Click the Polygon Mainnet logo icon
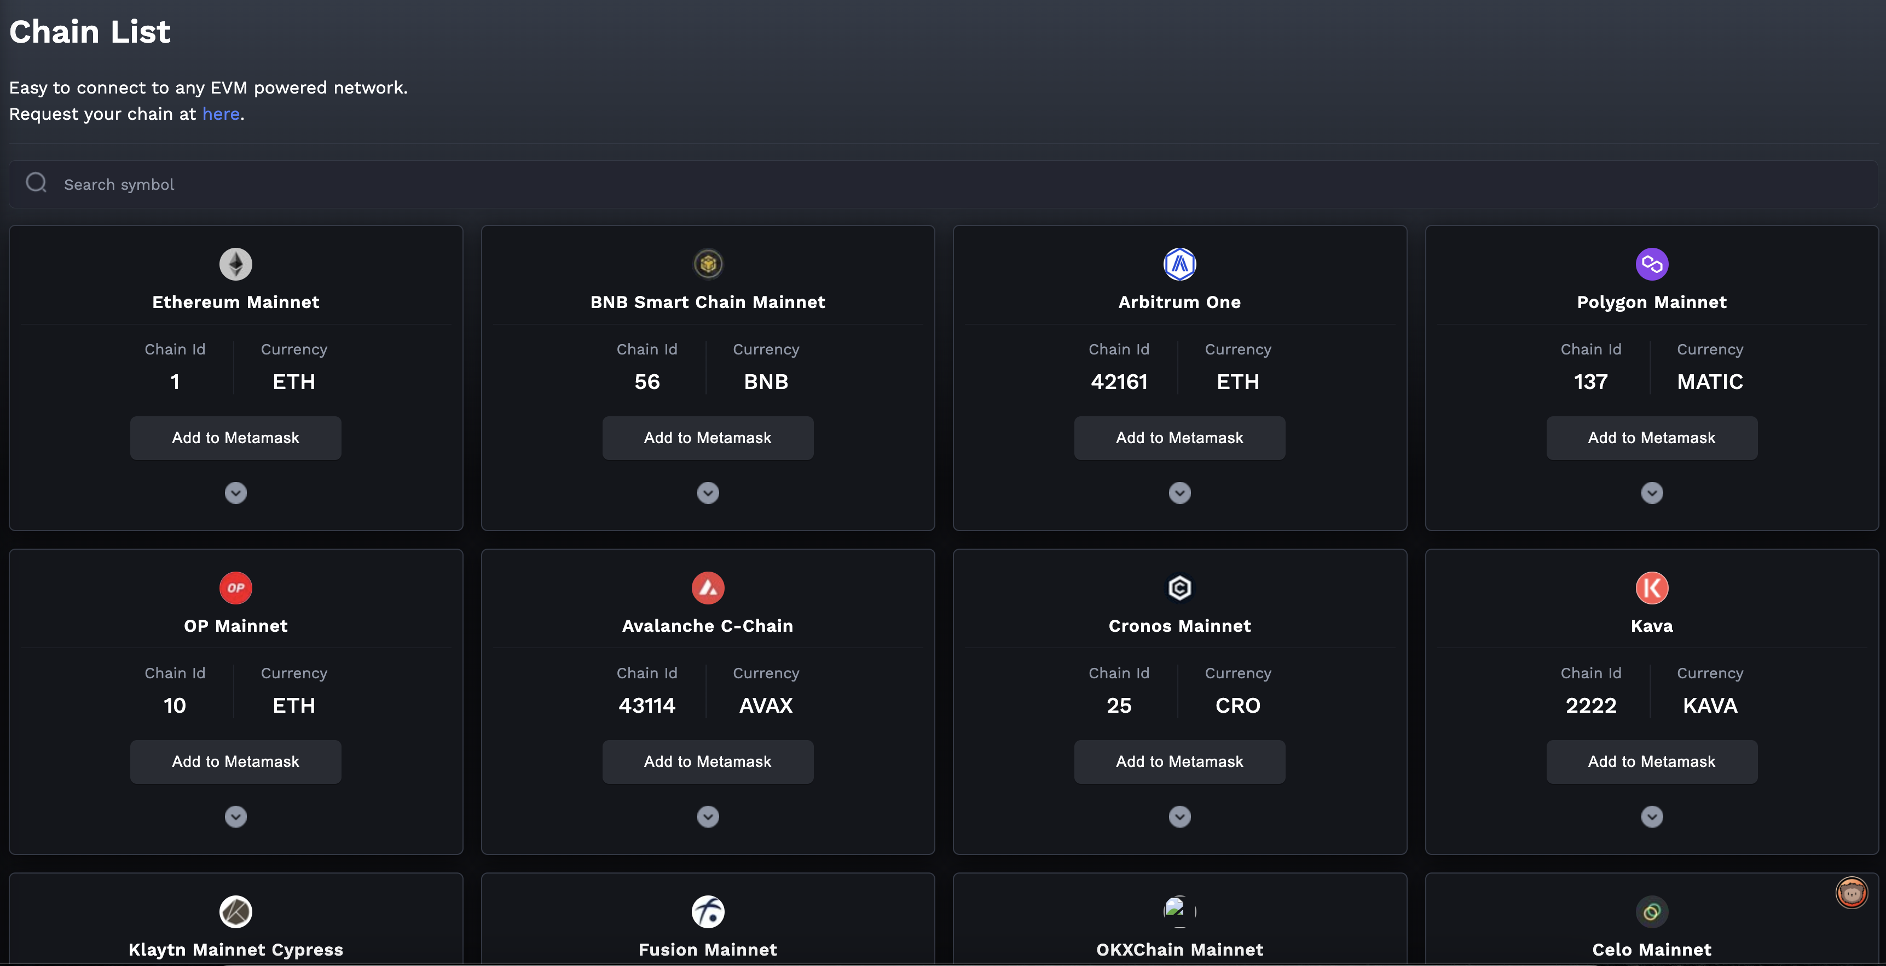1886x966 pixels. pos(1652,264)
